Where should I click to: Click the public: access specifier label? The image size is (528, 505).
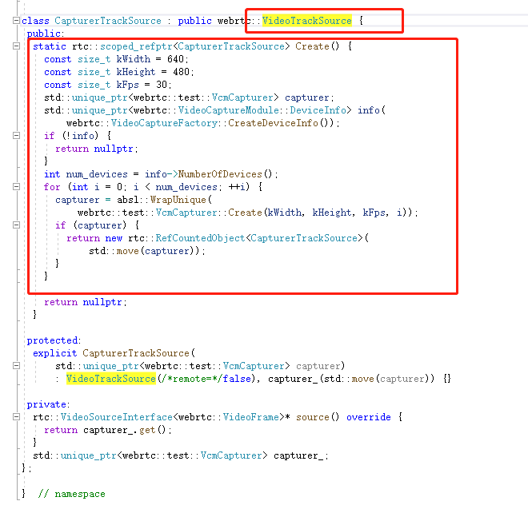tap(46, 34)
